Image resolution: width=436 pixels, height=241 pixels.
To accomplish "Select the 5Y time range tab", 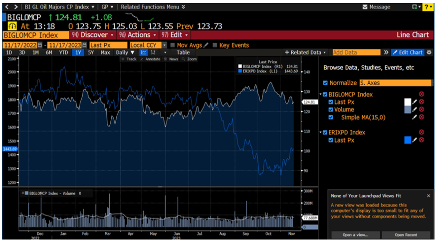I will click(x=90, y=52).
